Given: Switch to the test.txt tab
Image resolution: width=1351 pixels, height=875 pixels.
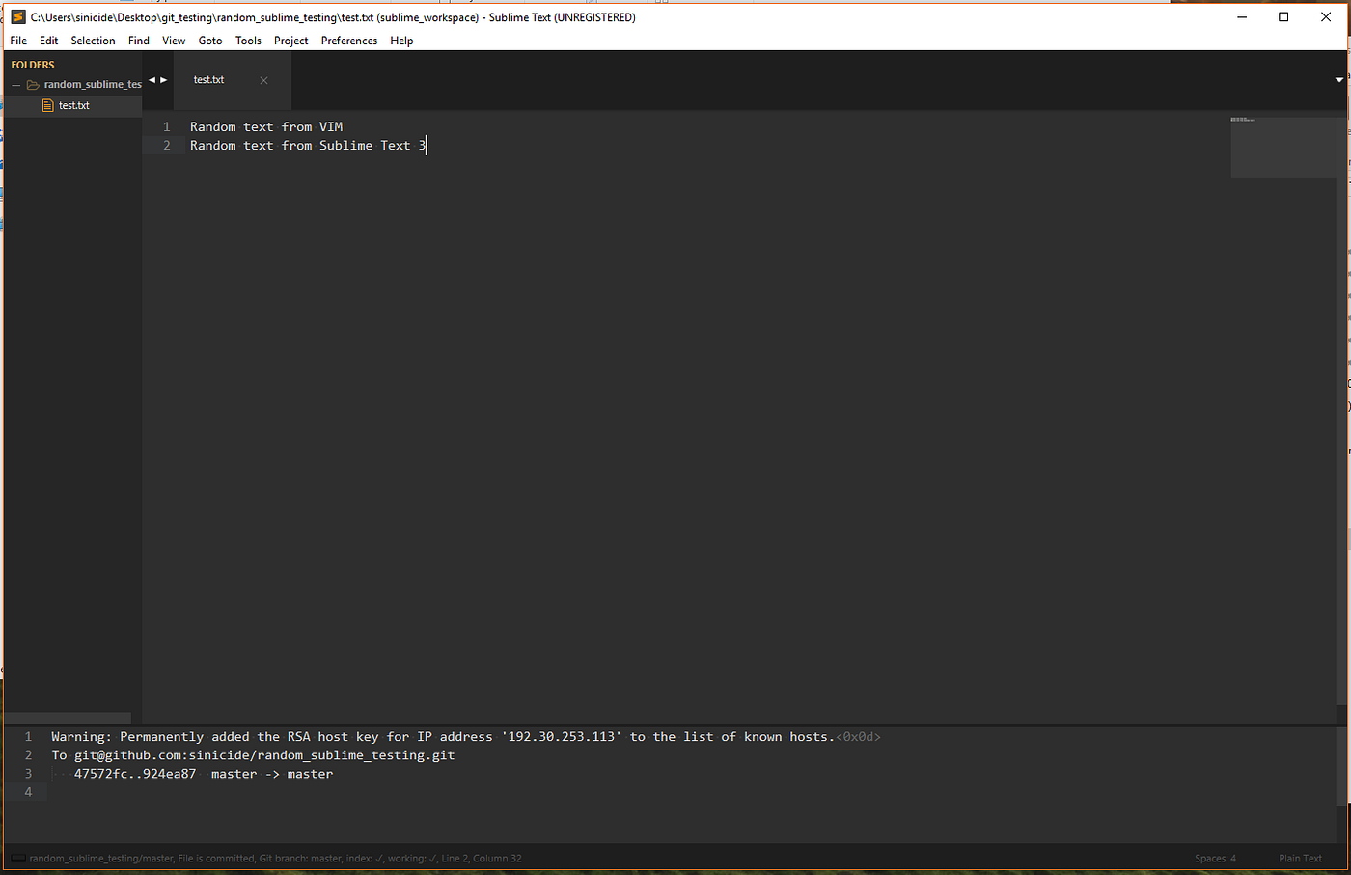Looking at the screenshot, I should [208, 79].
